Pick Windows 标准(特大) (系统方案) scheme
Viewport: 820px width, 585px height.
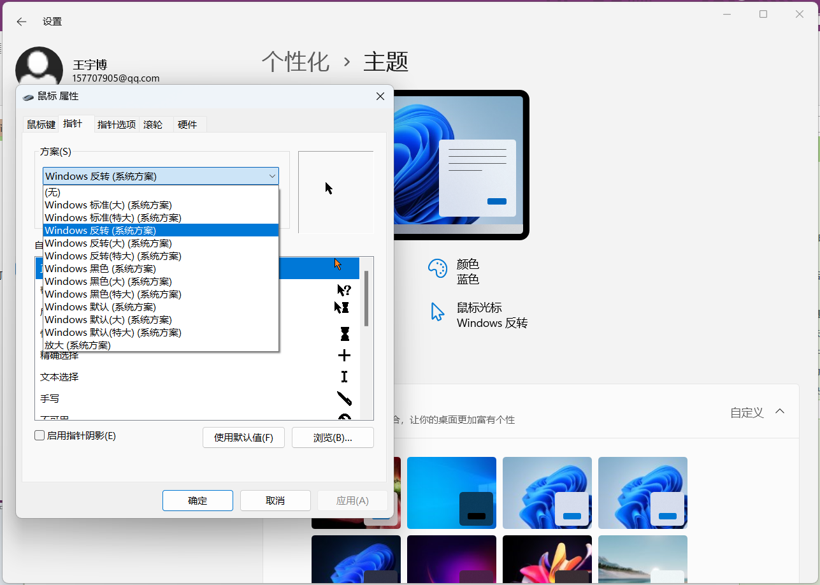coord(161,217)
